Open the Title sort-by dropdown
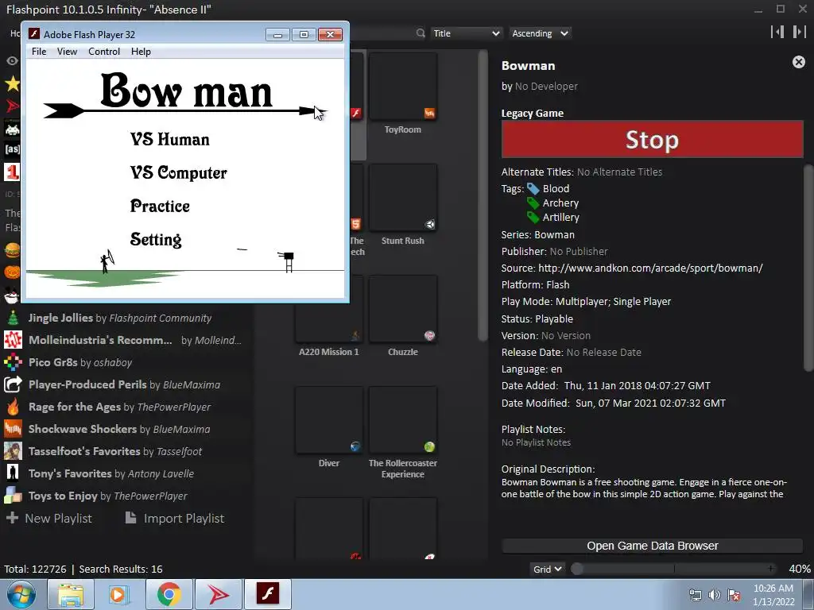Viewport: 814px width, 610px height. coord(466,33)
